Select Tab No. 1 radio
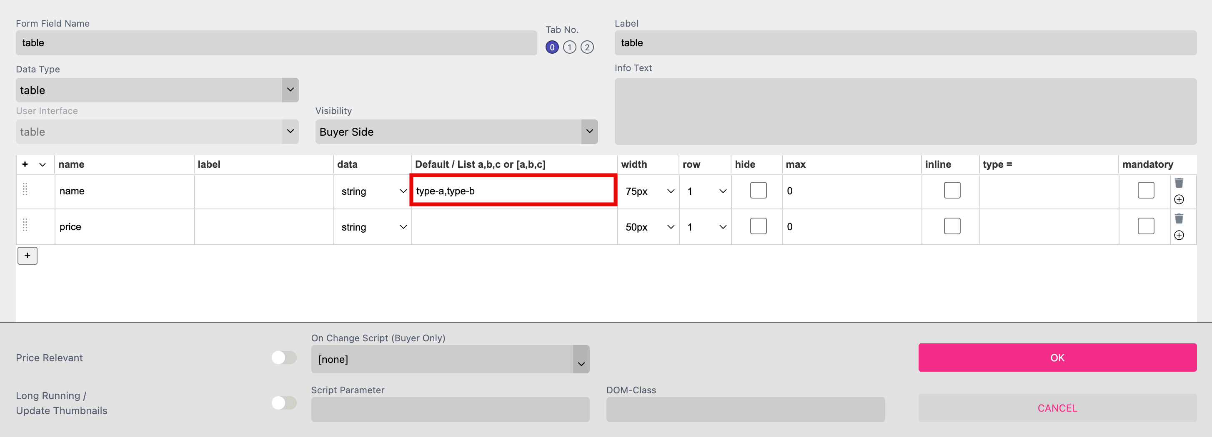Screen dimensions: 1212x437 tap(569, 47)
